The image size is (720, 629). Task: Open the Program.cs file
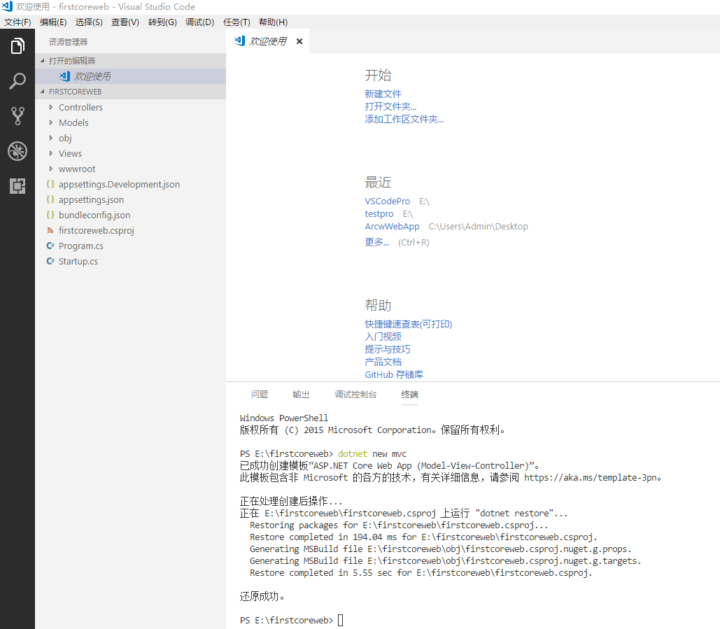coord(80,246)
